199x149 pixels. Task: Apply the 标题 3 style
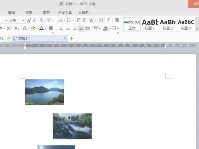pyautogui.click(x=186, y=24)
